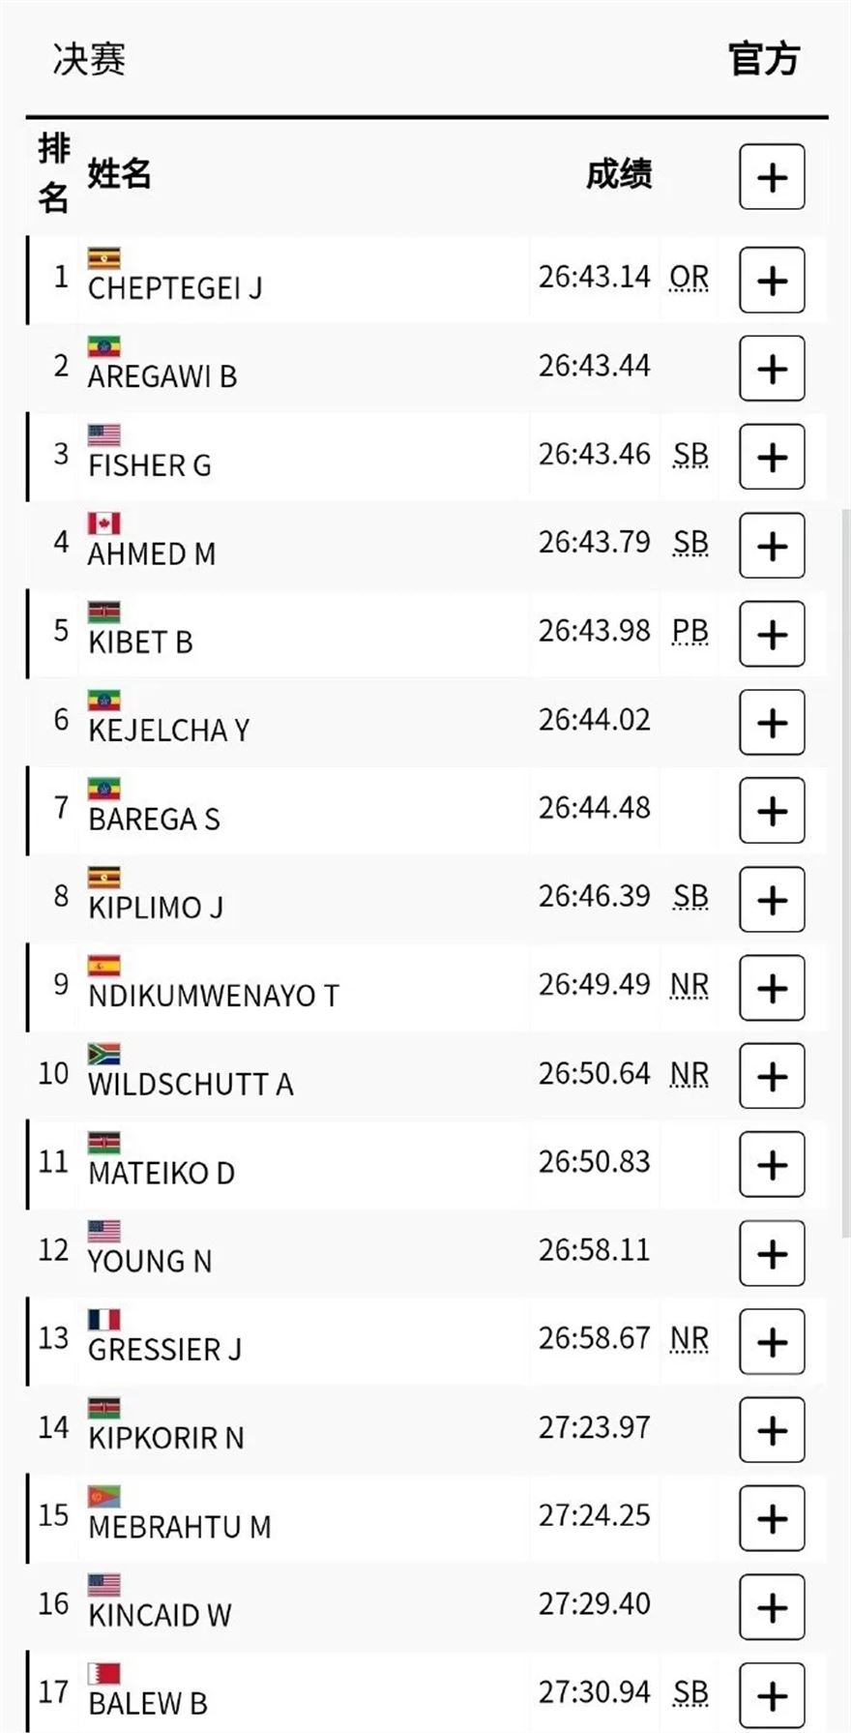The height and width of the screenshot is (1733, 851).
Task: Click the France flag above GRESSIER J
Action: point(104,1319)
